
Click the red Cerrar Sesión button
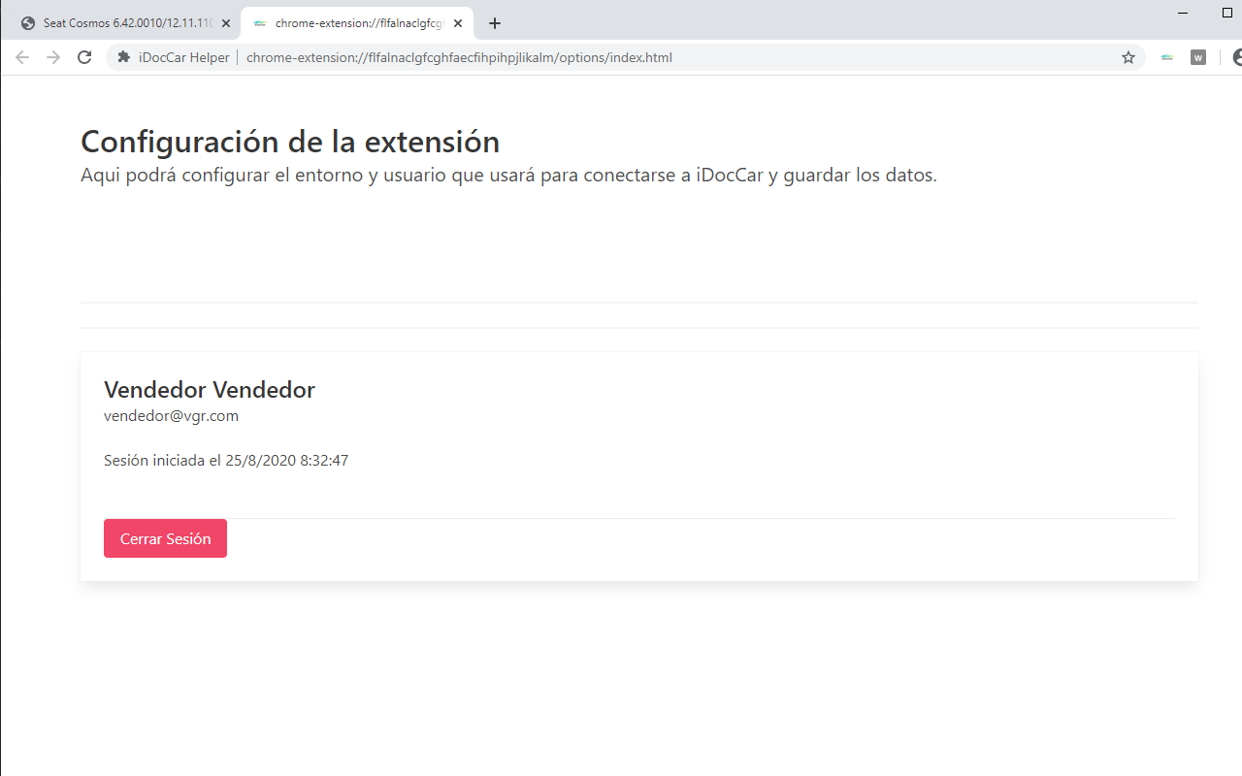click(165, 538)
